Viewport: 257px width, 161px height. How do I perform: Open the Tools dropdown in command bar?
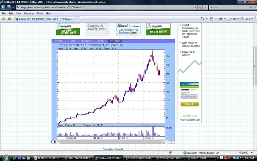(247, 19)
